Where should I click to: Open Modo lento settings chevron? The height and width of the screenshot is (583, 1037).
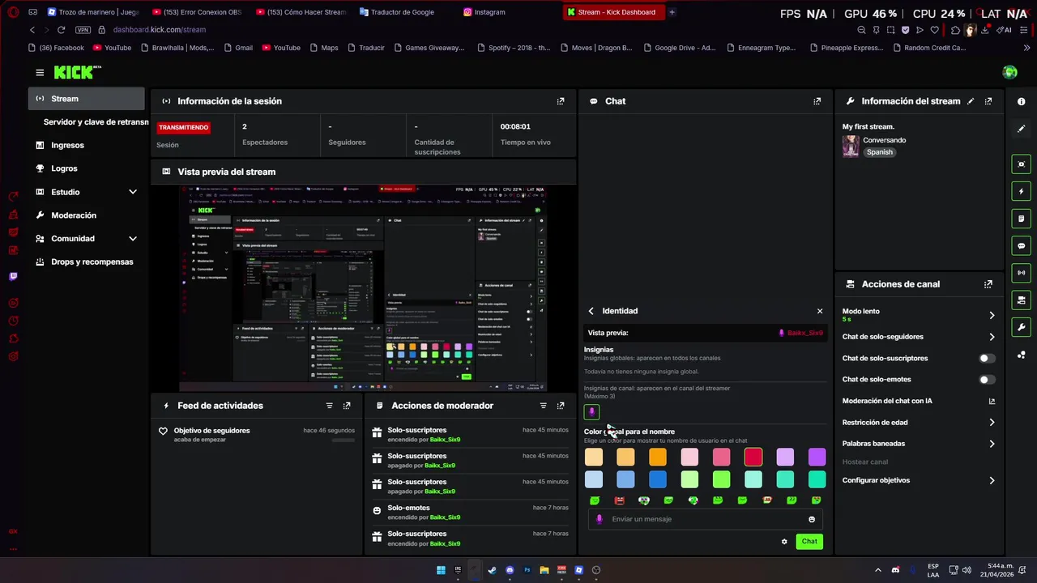[x=992, y=315]
